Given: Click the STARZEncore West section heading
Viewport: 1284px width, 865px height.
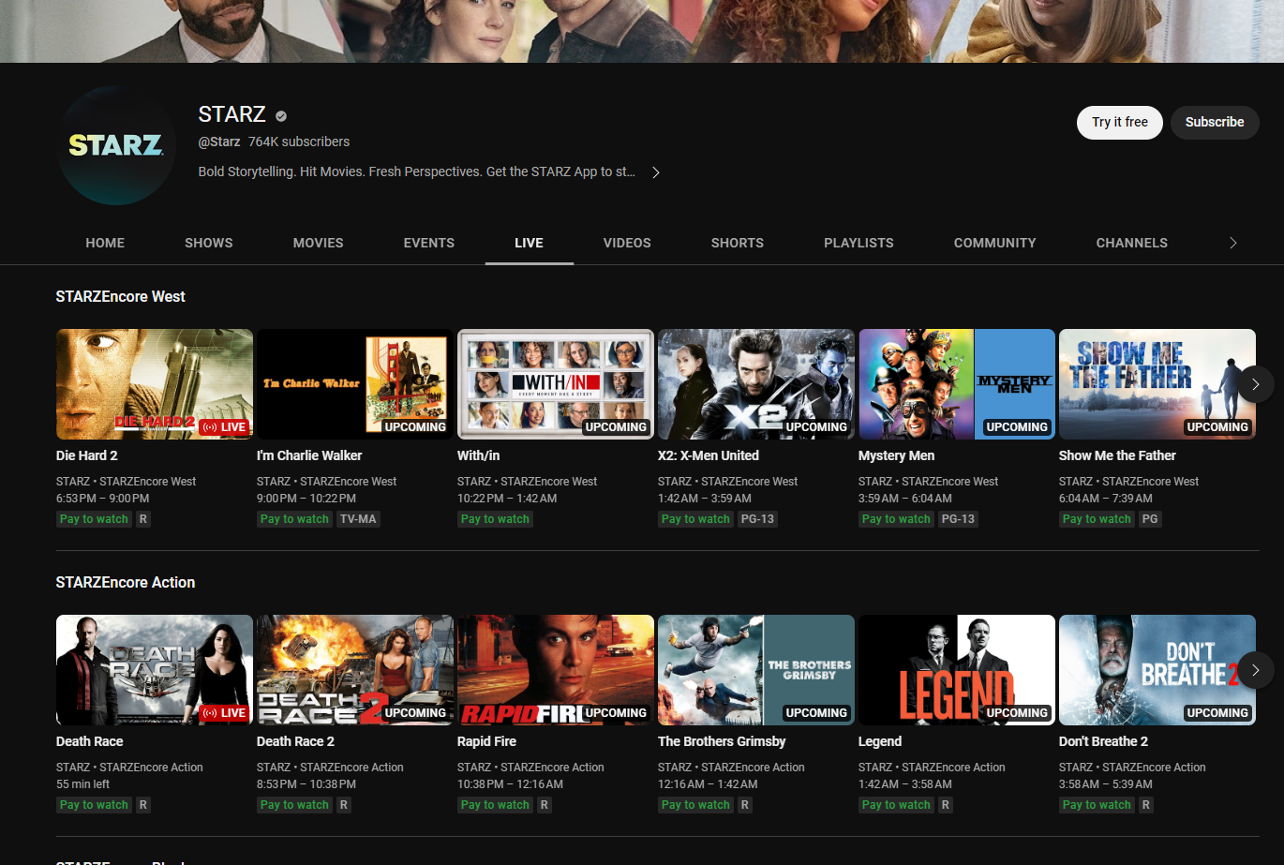Looking at the screenshot, I should pos(121,296).
